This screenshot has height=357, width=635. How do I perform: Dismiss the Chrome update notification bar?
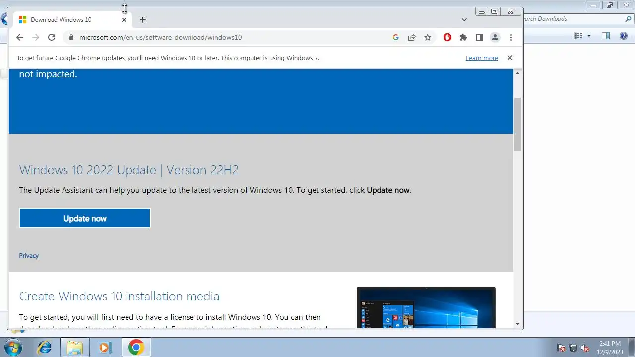tap(509, 58)
